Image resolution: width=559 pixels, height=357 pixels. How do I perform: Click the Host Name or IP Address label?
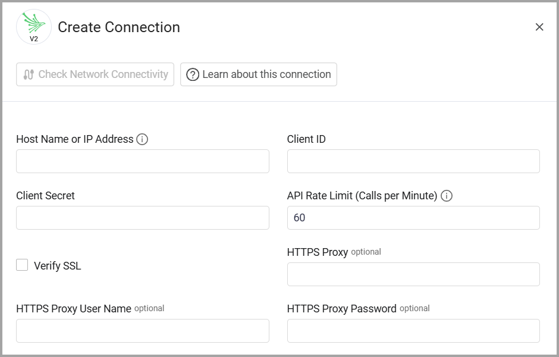[x=75, y=139]
